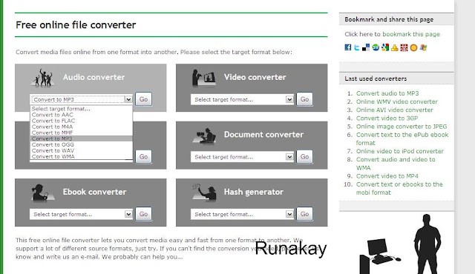The height and width of the screenshot is (274, 475).
Task: Open 'Online image converter to JPEG' link
Action: 402,127
